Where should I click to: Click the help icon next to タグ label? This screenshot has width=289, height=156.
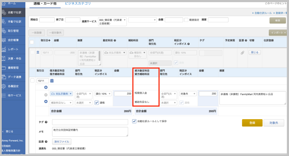pos(46,122)
